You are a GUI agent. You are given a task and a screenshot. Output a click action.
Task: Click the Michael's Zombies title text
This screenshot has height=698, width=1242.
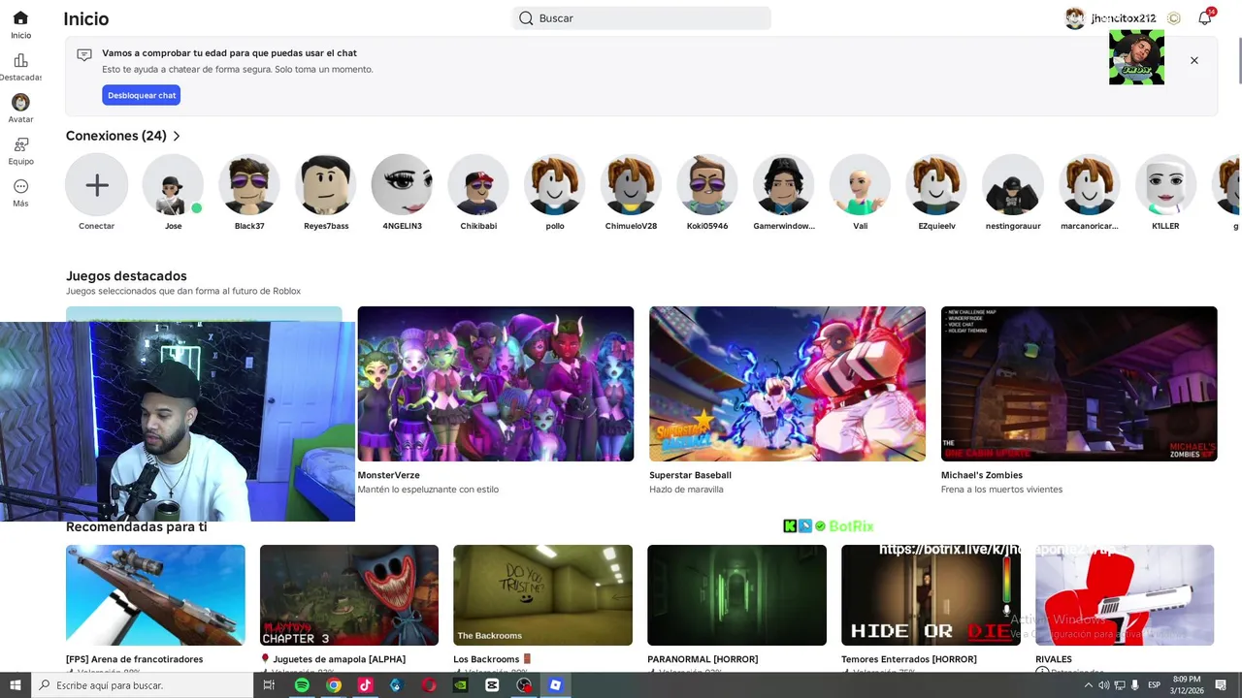click(x=982, y=475)
